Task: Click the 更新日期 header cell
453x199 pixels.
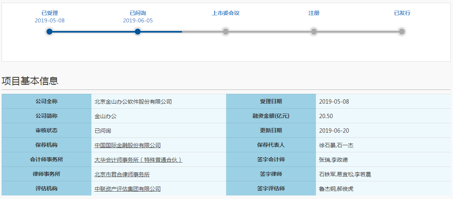Action: 271,130
